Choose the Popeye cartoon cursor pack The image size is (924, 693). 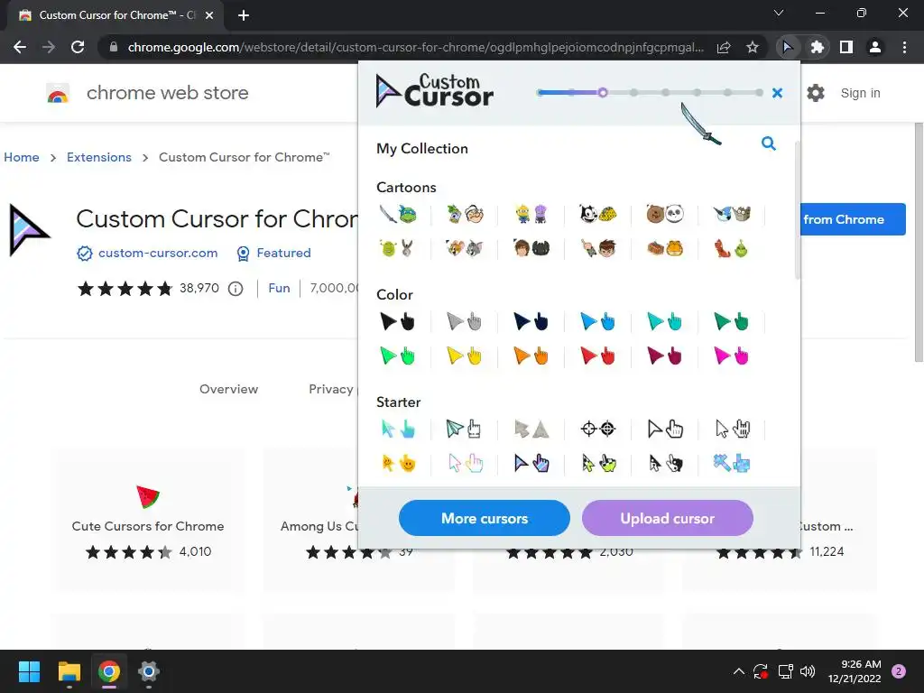point(465,214)
